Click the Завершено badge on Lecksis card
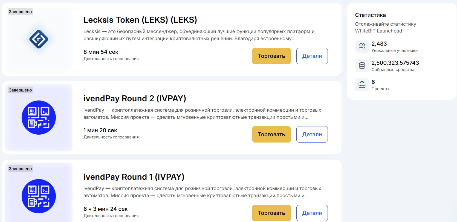 (x=21, y=12)
